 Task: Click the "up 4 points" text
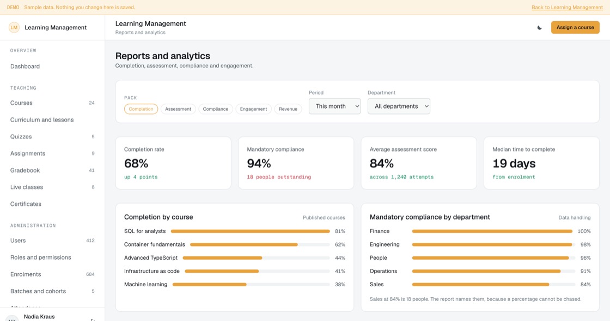pos(141,177)
